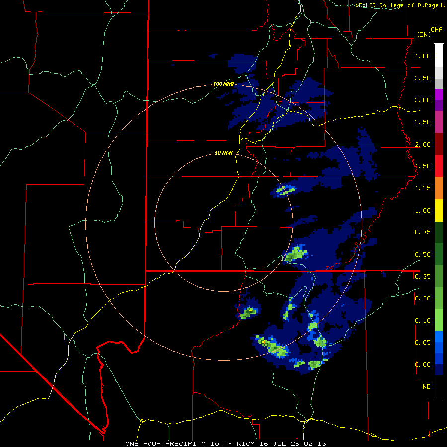Screen dimensions: 447x447
Task: Click the "OHA" product code label
Action: coord(437,30)
